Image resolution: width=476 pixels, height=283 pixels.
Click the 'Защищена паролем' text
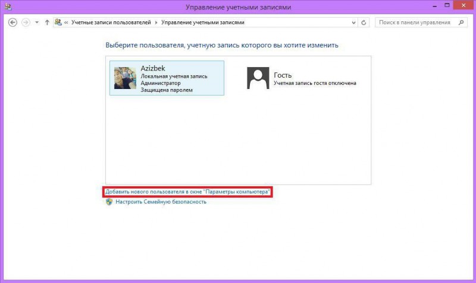(167, 90)
